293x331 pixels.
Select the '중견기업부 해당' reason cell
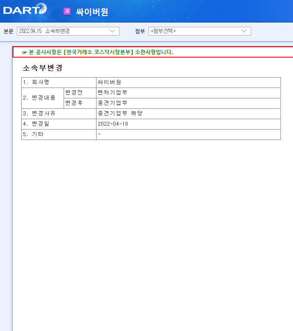[x=188, y=114]
